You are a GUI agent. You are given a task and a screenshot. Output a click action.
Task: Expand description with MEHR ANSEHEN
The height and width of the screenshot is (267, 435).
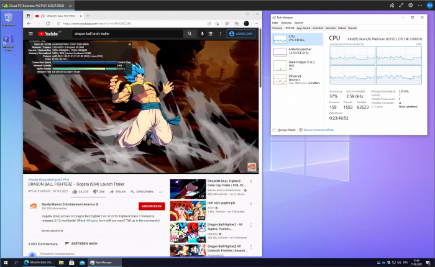click(52, 231)
